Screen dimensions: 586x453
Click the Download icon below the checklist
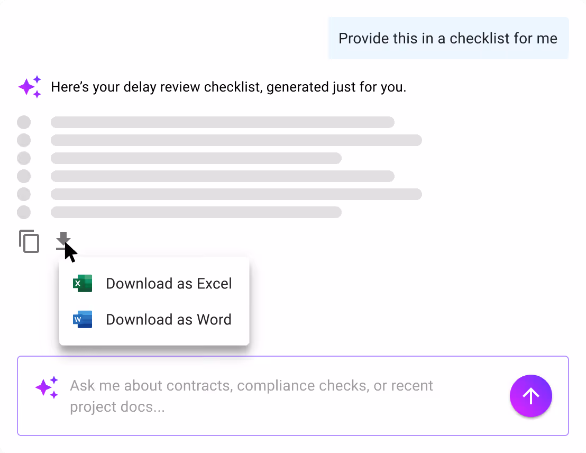click(x=63, y=242)
